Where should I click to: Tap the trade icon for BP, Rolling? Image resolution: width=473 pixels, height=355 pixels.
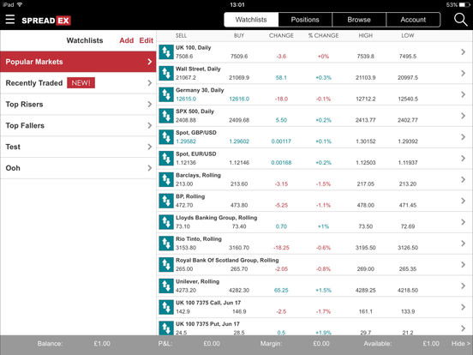tap(166, 201)
